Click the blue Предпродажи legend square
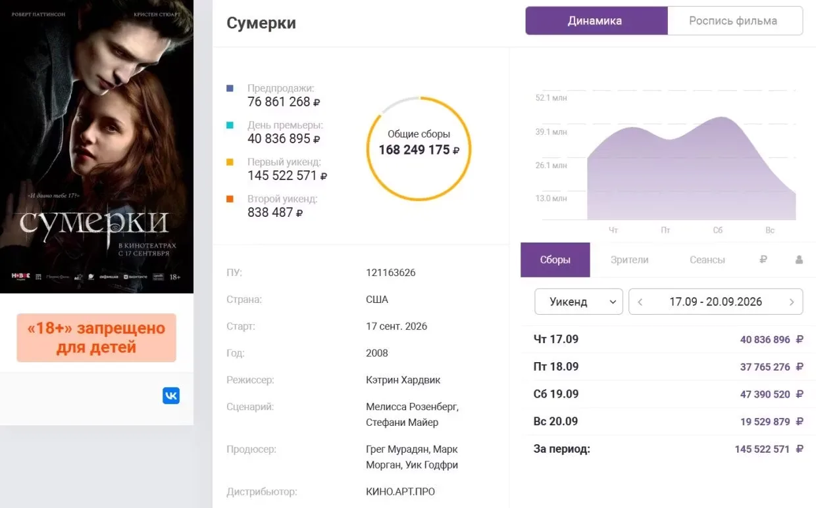Viewport: 816px width, 508px height. coord(230,88)
